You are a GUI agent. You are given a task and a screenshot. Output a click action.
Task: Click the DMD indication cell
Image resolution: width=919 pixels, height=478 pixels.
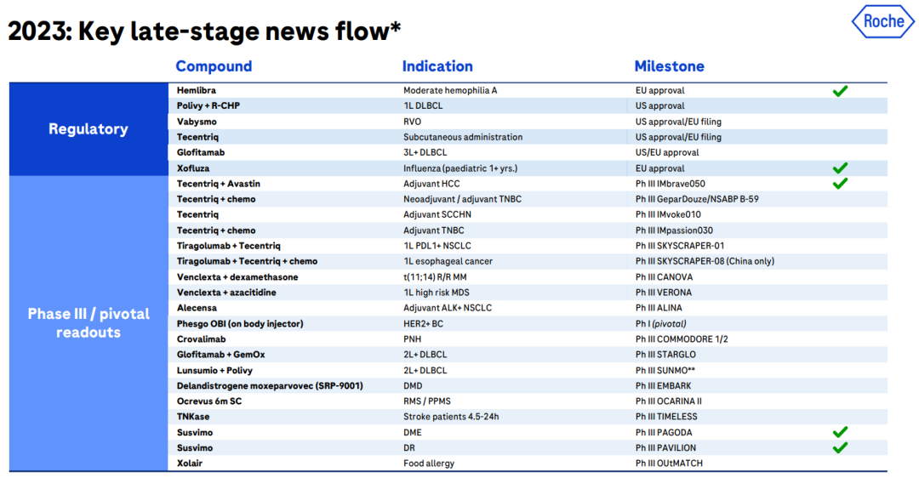click(x=413, y=385)
